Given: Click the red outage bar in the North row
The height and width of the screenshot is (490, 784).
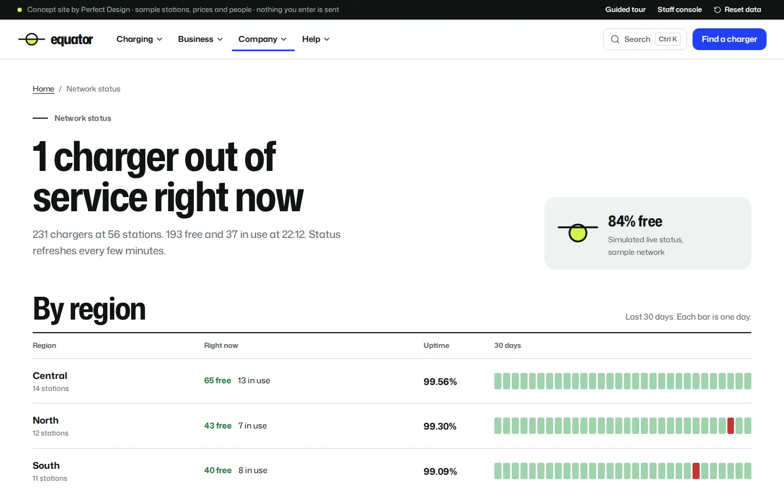Looking at the screenshot, I should point(731,426).
